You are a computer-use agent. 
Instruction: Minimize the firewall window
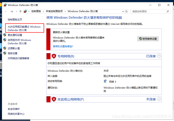(150, 5)
